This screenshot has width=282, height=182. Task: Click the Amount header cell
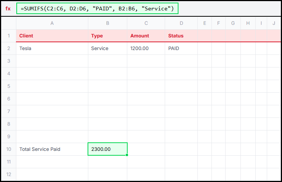tap(146, 36)
